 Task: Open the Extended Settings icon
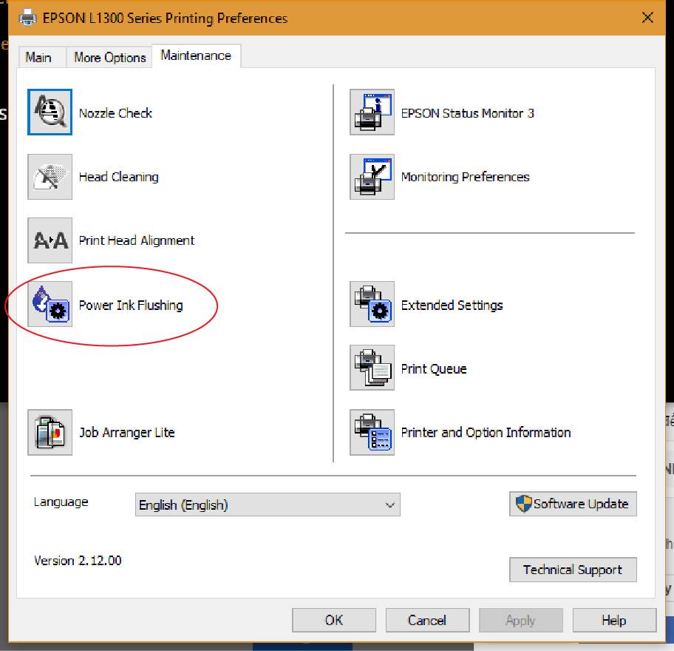pos(372,304)
